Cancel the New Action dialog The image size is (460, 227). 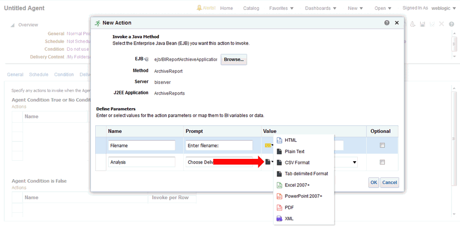(390, 182)
